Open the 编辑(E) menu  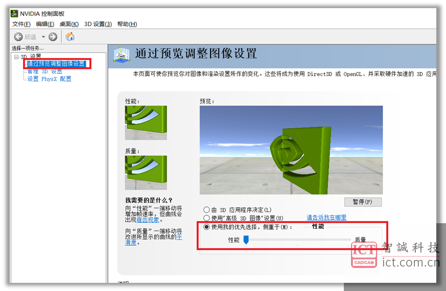click(45, 24)
